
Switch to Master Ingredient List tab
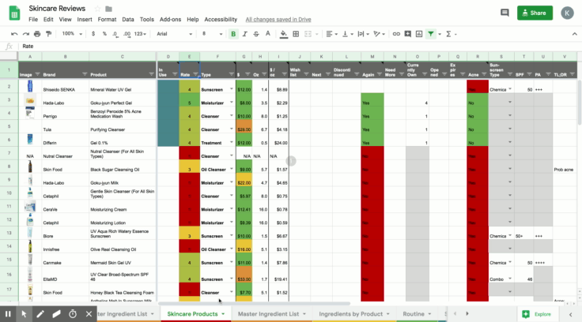point(268,314)
